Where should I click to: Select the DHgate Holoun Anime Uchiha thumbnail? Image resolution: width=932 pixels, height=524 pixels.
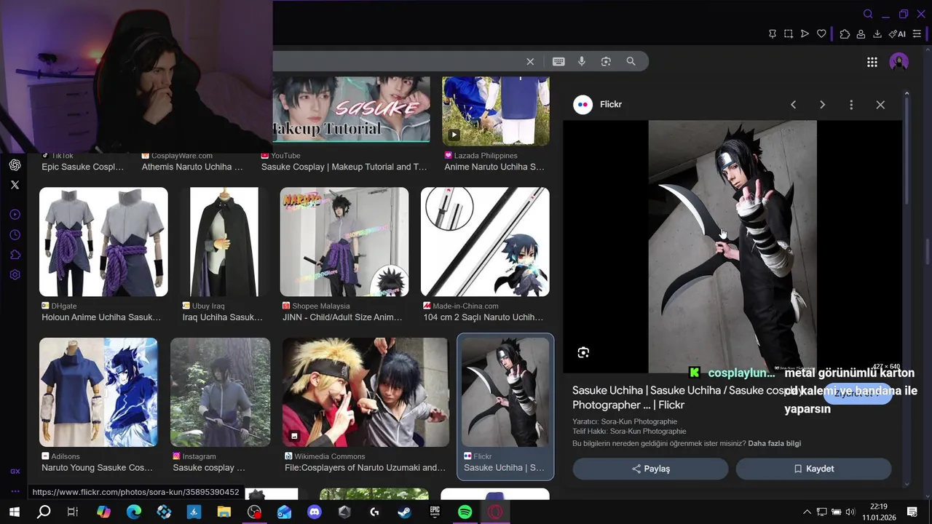(x=103, y=242)
